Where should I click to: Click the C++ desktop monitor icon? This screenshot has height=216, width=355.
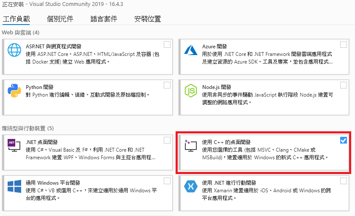click(190, 146)
